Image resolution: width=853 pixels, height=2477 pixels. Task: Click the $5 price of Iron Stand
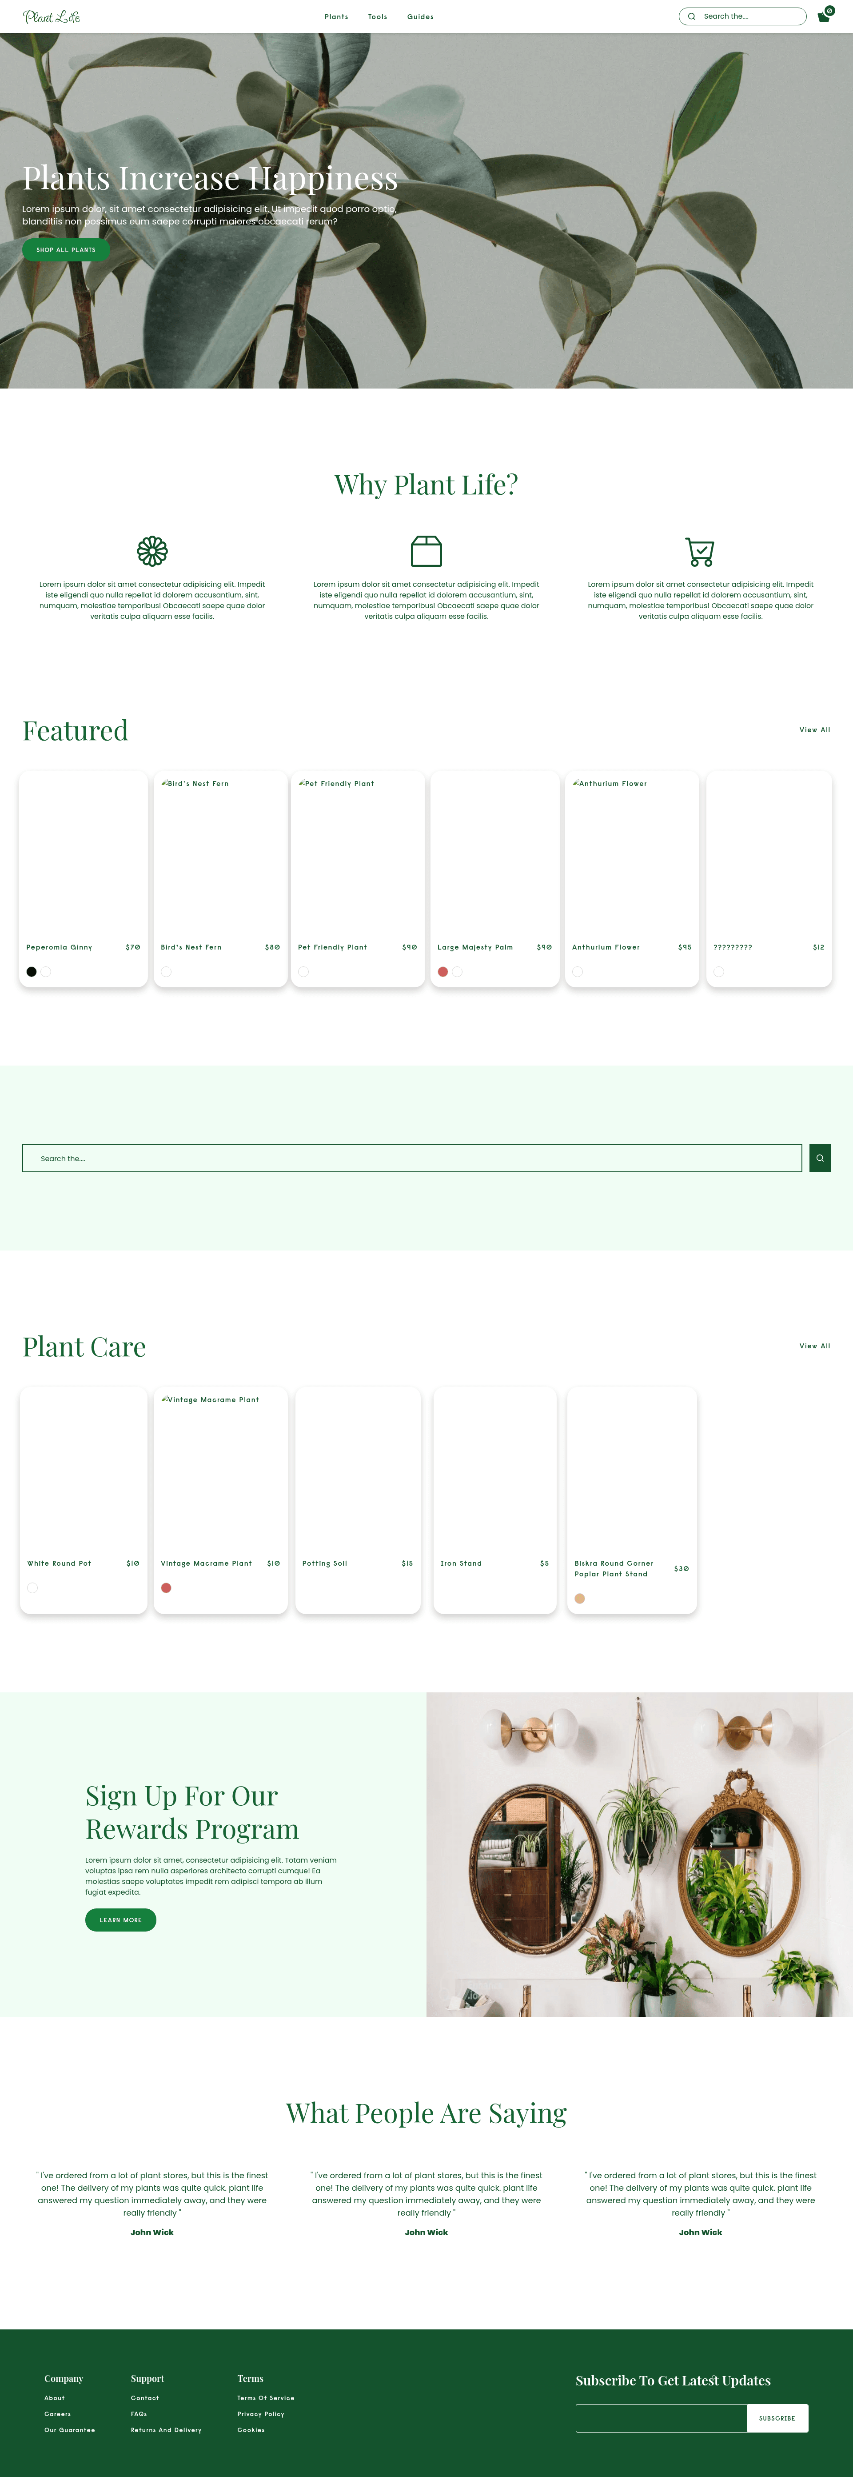point(545,1563)
